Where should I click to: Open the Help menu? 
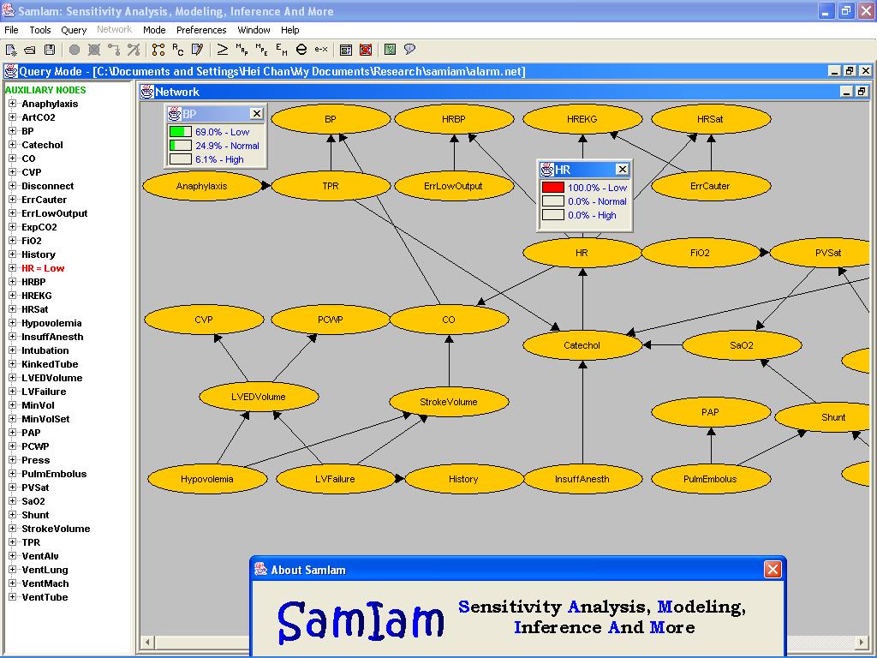pyautogui.click(x=289, y=30)
